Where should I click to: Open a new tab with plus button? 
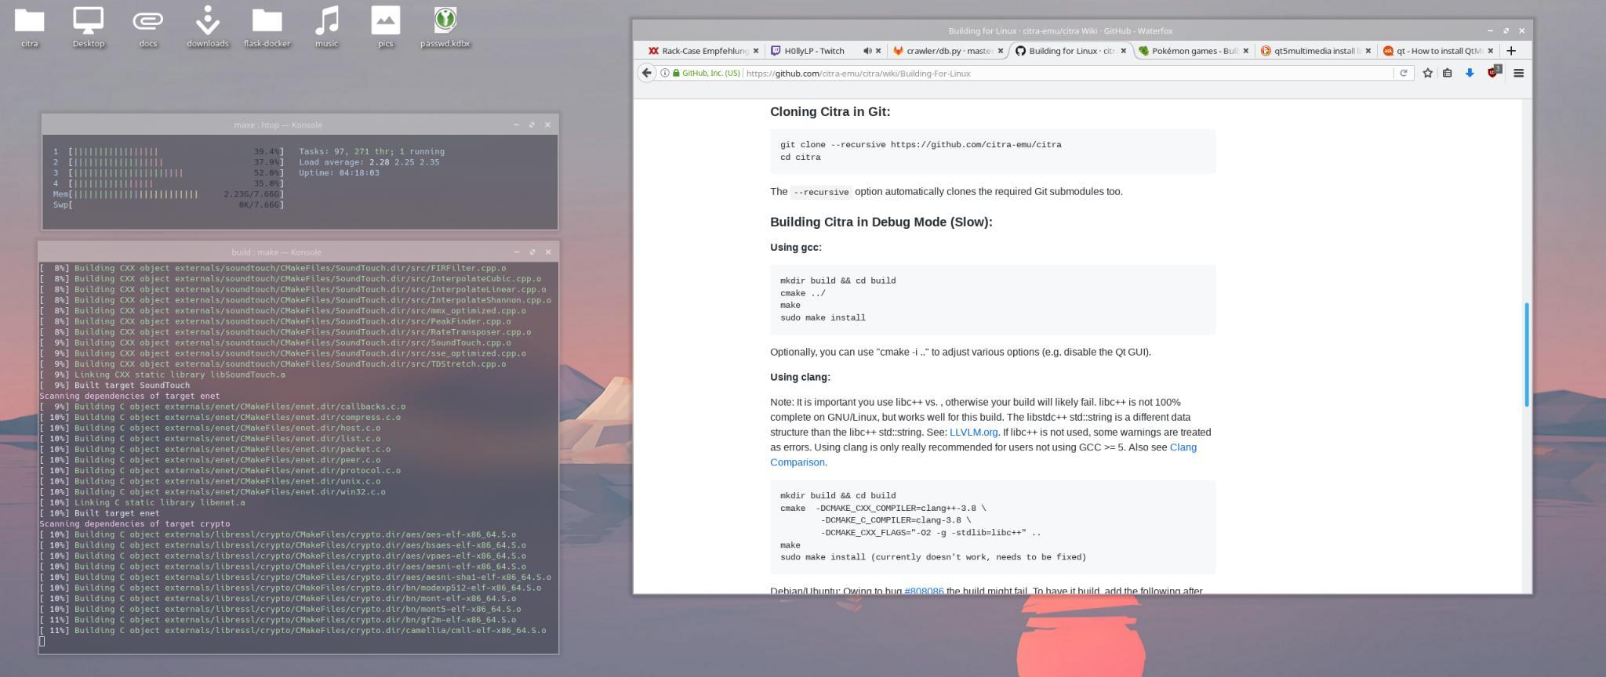(x=1511, y=51)
